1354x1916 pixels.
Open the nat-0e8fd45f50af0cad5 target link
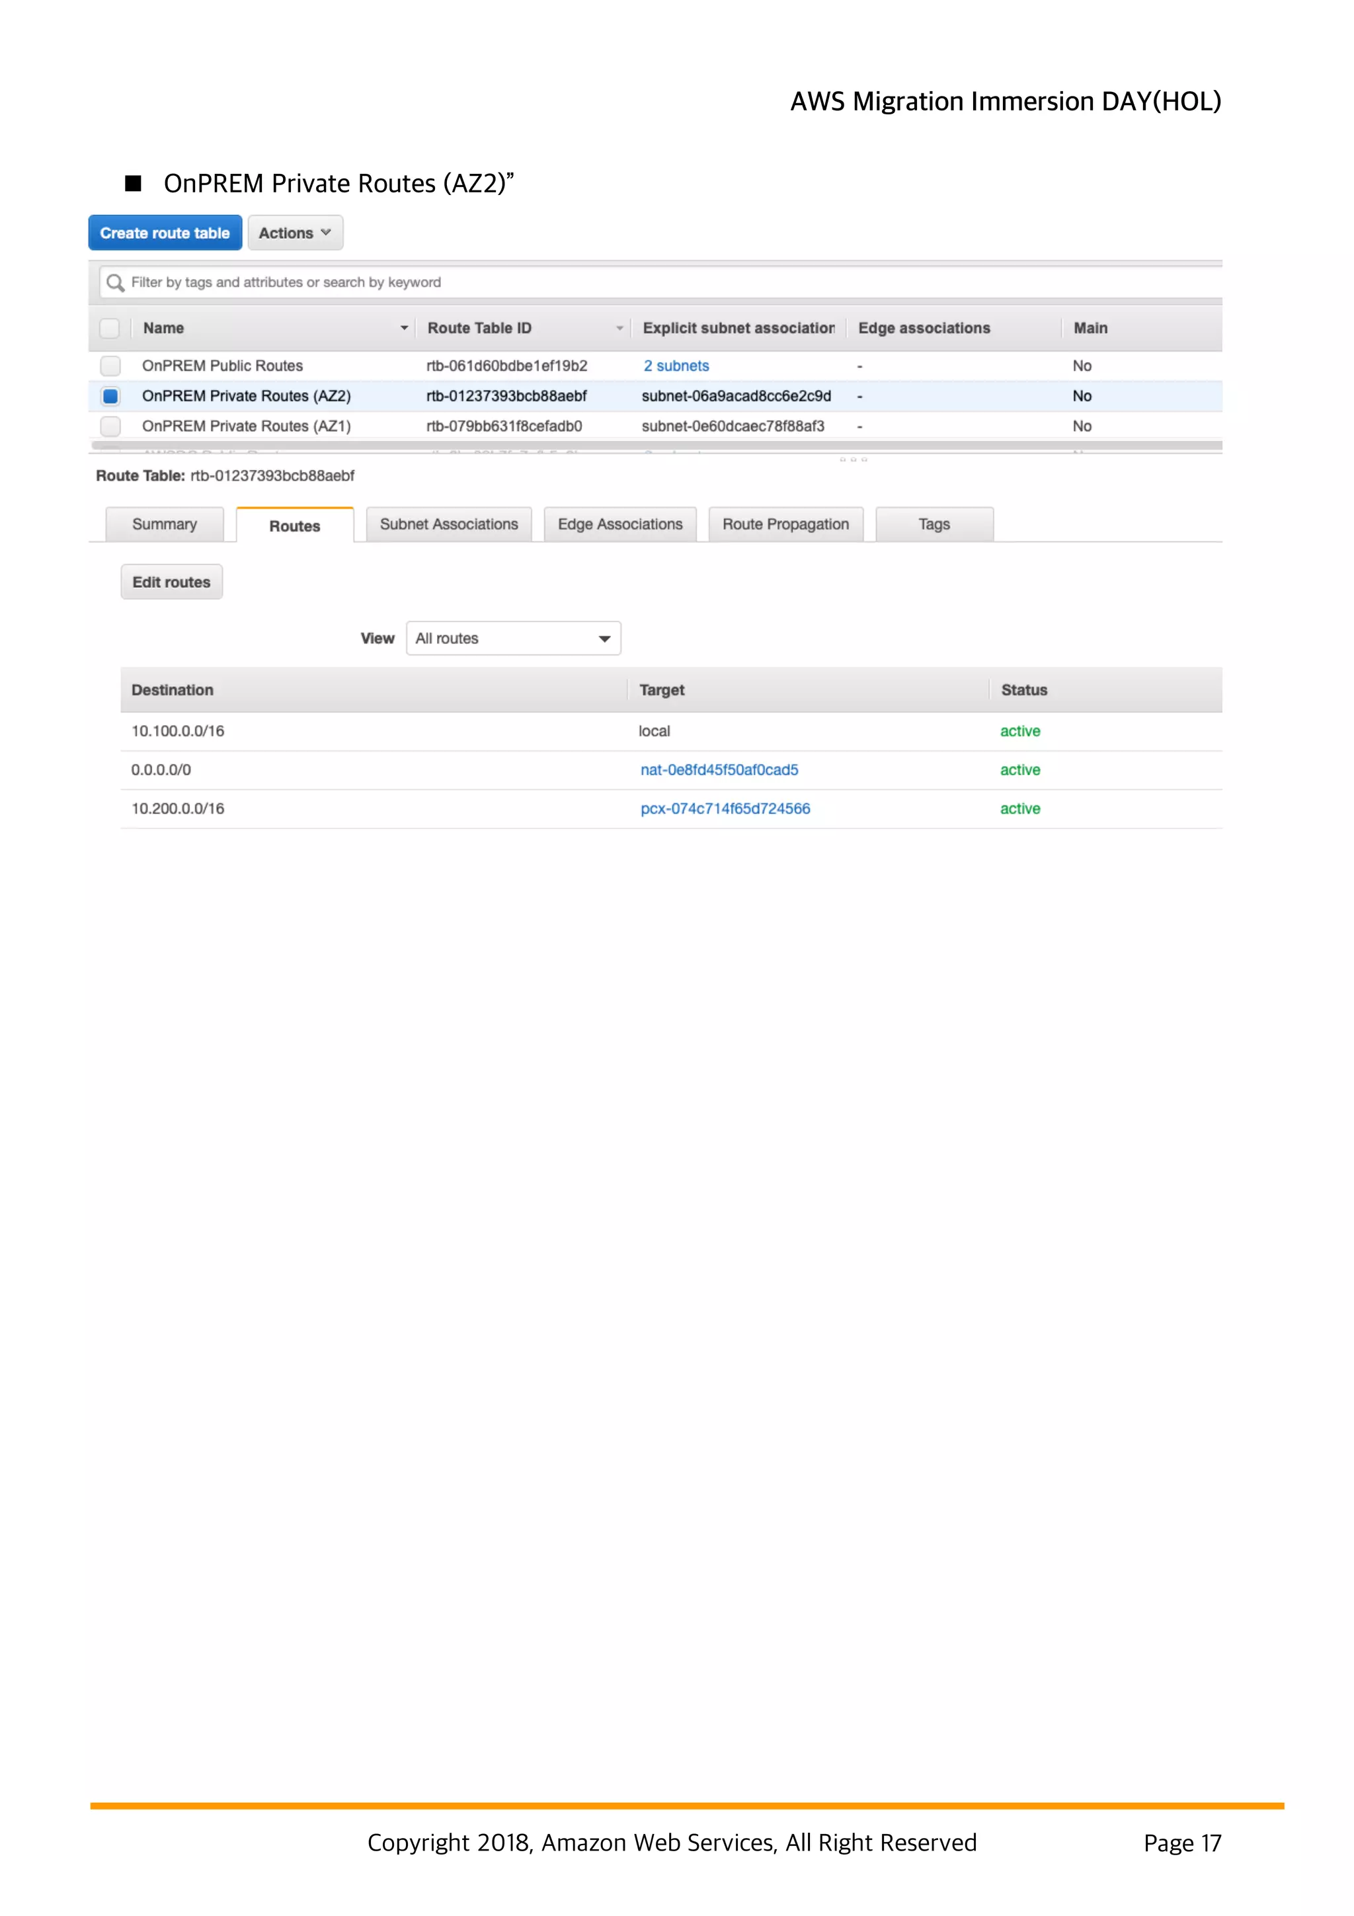click(719, 770)
